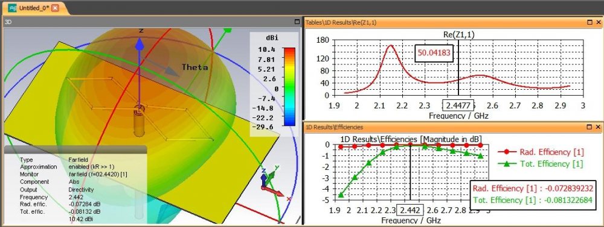Maximize the 3D view panel
The width and height of the screenshot is (604, 227).
tap(297, 22)
